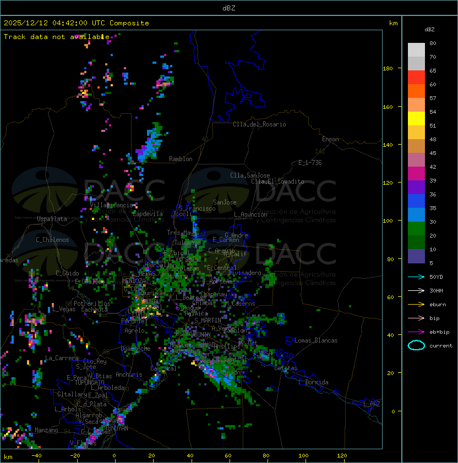
Task: Pick the slate violet bottom swatch near 5
Action: click(x=416, y=256)
